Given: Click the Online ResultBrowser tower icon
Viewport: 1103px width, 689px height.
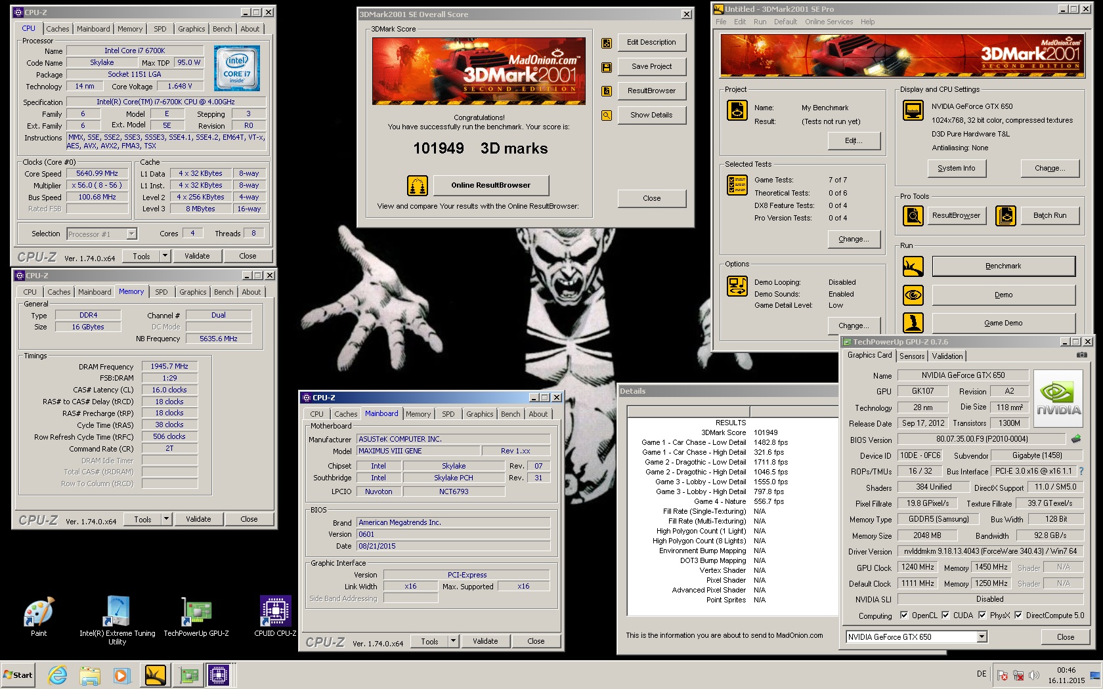Looking at the screenshot, I should (x=418, y=186).
